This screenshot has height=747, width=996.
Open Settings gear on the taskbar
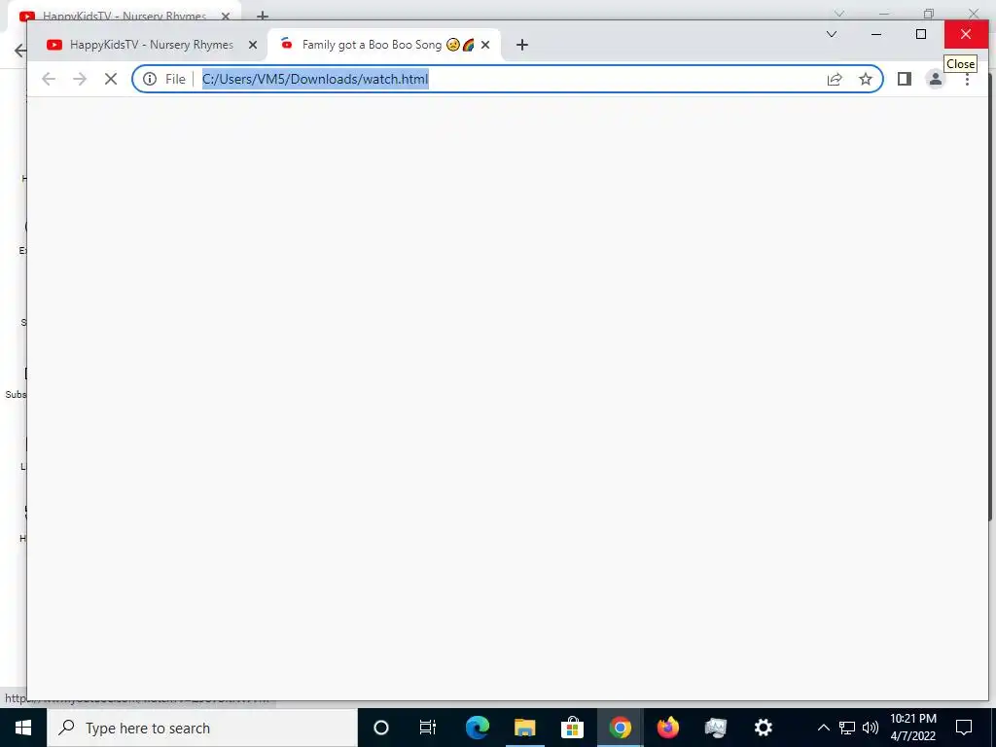coord(763,728)
